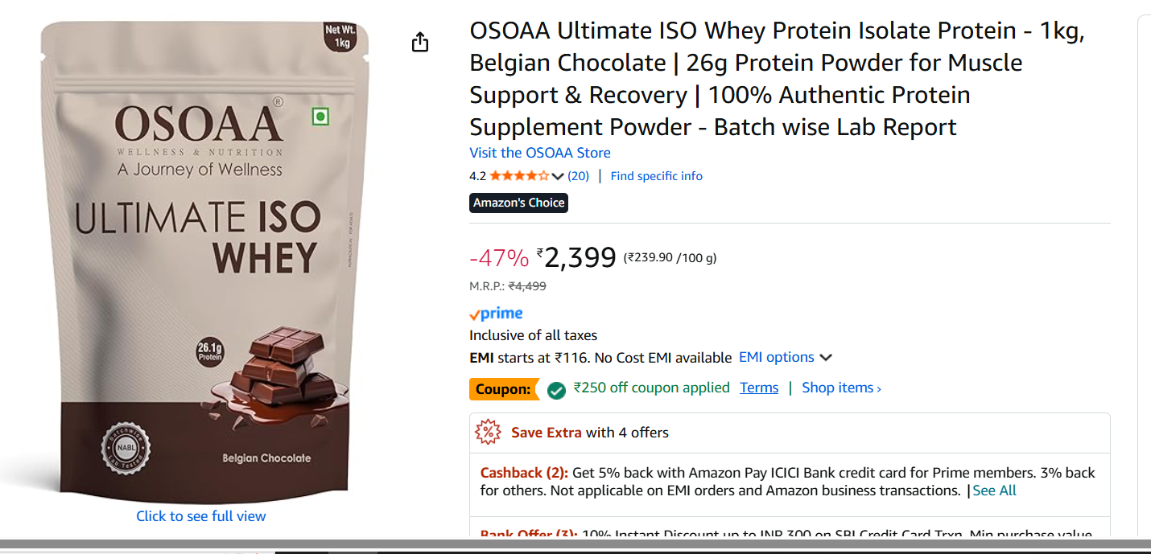The height and width of the screenshot is (554, 1151).
Task: Click the orange Coupon label tag
Action: pyautogui.click(x=504, y=389)
